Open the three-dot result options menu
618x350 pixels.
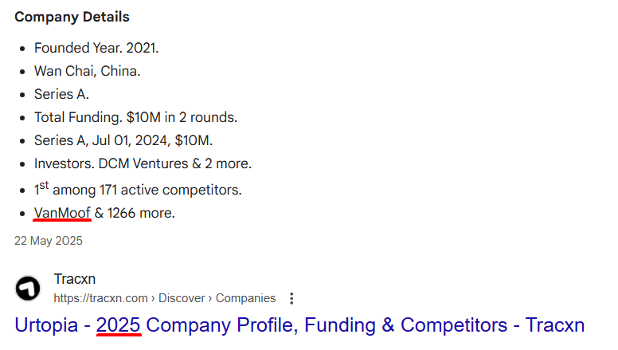(x=291, y=298)
